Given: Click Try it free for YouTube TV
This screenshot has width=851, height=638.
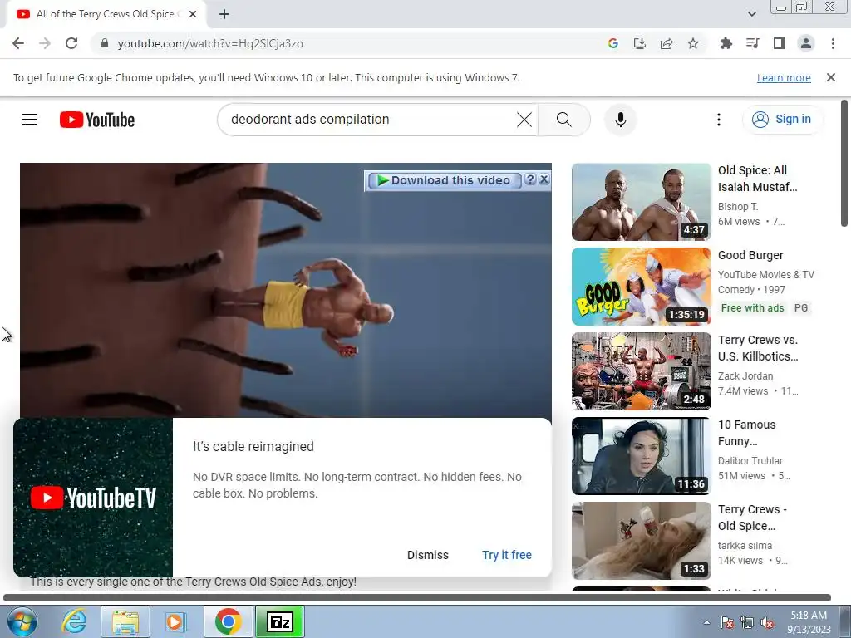Looking at the screenshot, I should click(x=507, y=555).
